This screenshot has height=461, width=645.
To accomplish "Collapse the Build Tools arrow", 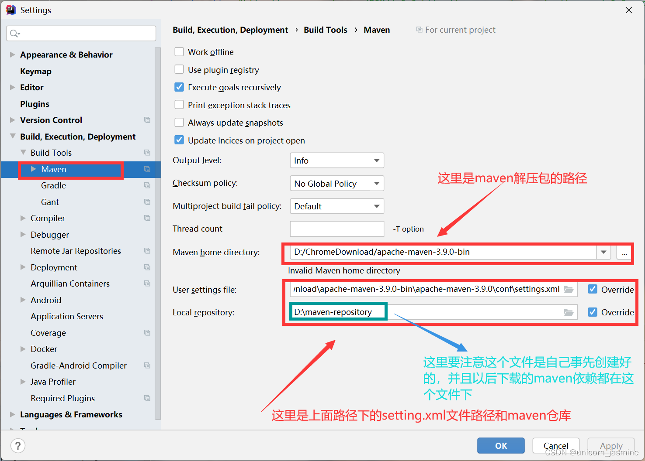I will pyautogui.click(x=23, y=153).
